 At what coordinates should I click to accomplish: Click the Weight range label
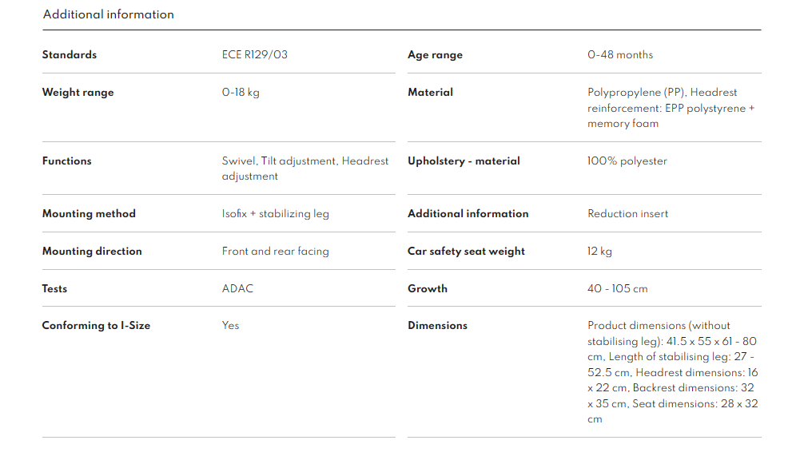pyautogui.click(x=78, y=93)
